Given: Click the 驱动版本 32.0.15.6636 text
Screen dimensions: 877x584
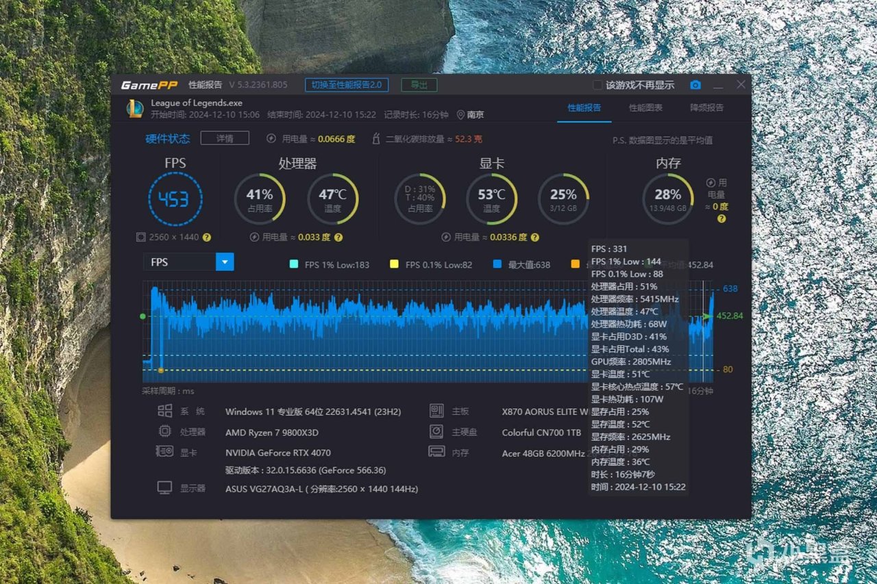Looking at the screenshot, I should (x=306, y=470).
